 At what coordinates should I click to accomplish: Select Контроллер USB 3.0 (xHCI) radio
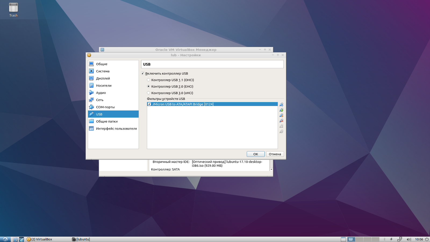point(148,93)
